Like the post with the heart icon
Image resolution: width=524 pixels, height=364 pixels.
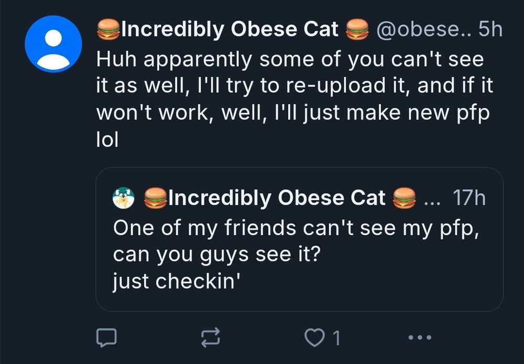[315, 338]
